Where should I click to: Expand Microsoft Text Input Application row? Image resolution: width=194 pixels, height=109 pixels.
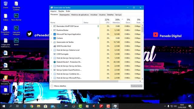pyautogui.click(x=51, y=34)
